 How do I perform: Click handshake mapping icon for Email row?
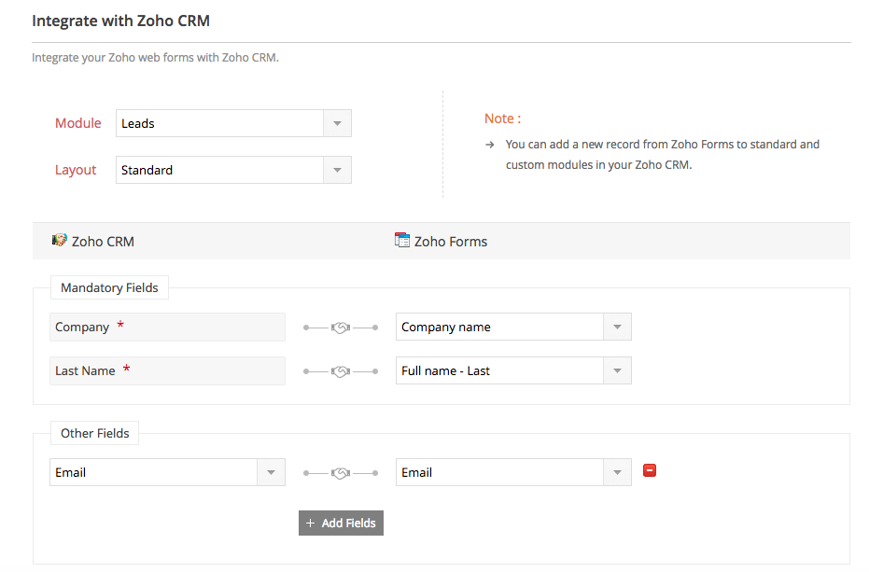(x=341, y=473)
